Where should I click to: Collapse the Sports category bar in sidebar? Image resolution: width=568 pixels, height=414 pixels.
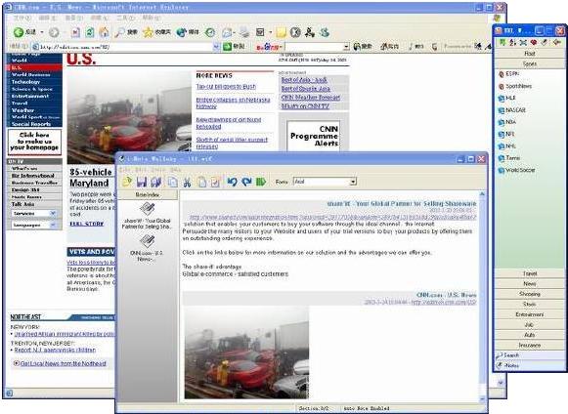click(x=530, y=63)
